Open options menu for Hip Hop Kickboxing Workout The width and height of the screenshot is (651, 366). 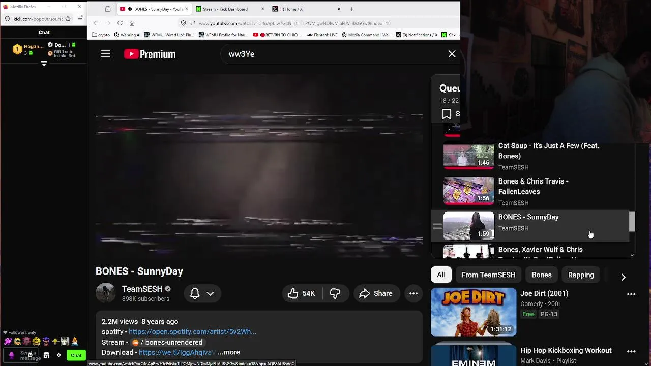point(631,351)
